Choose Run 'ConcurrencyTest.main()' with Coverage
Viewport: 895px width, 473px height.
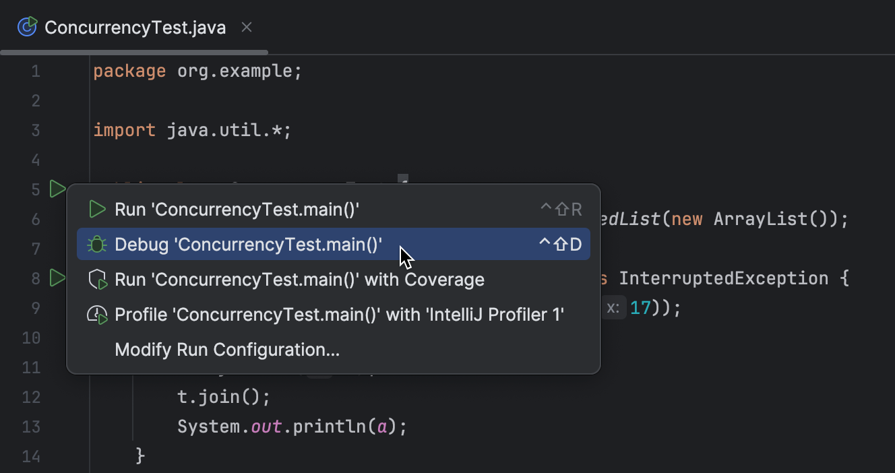pos(299,279)
